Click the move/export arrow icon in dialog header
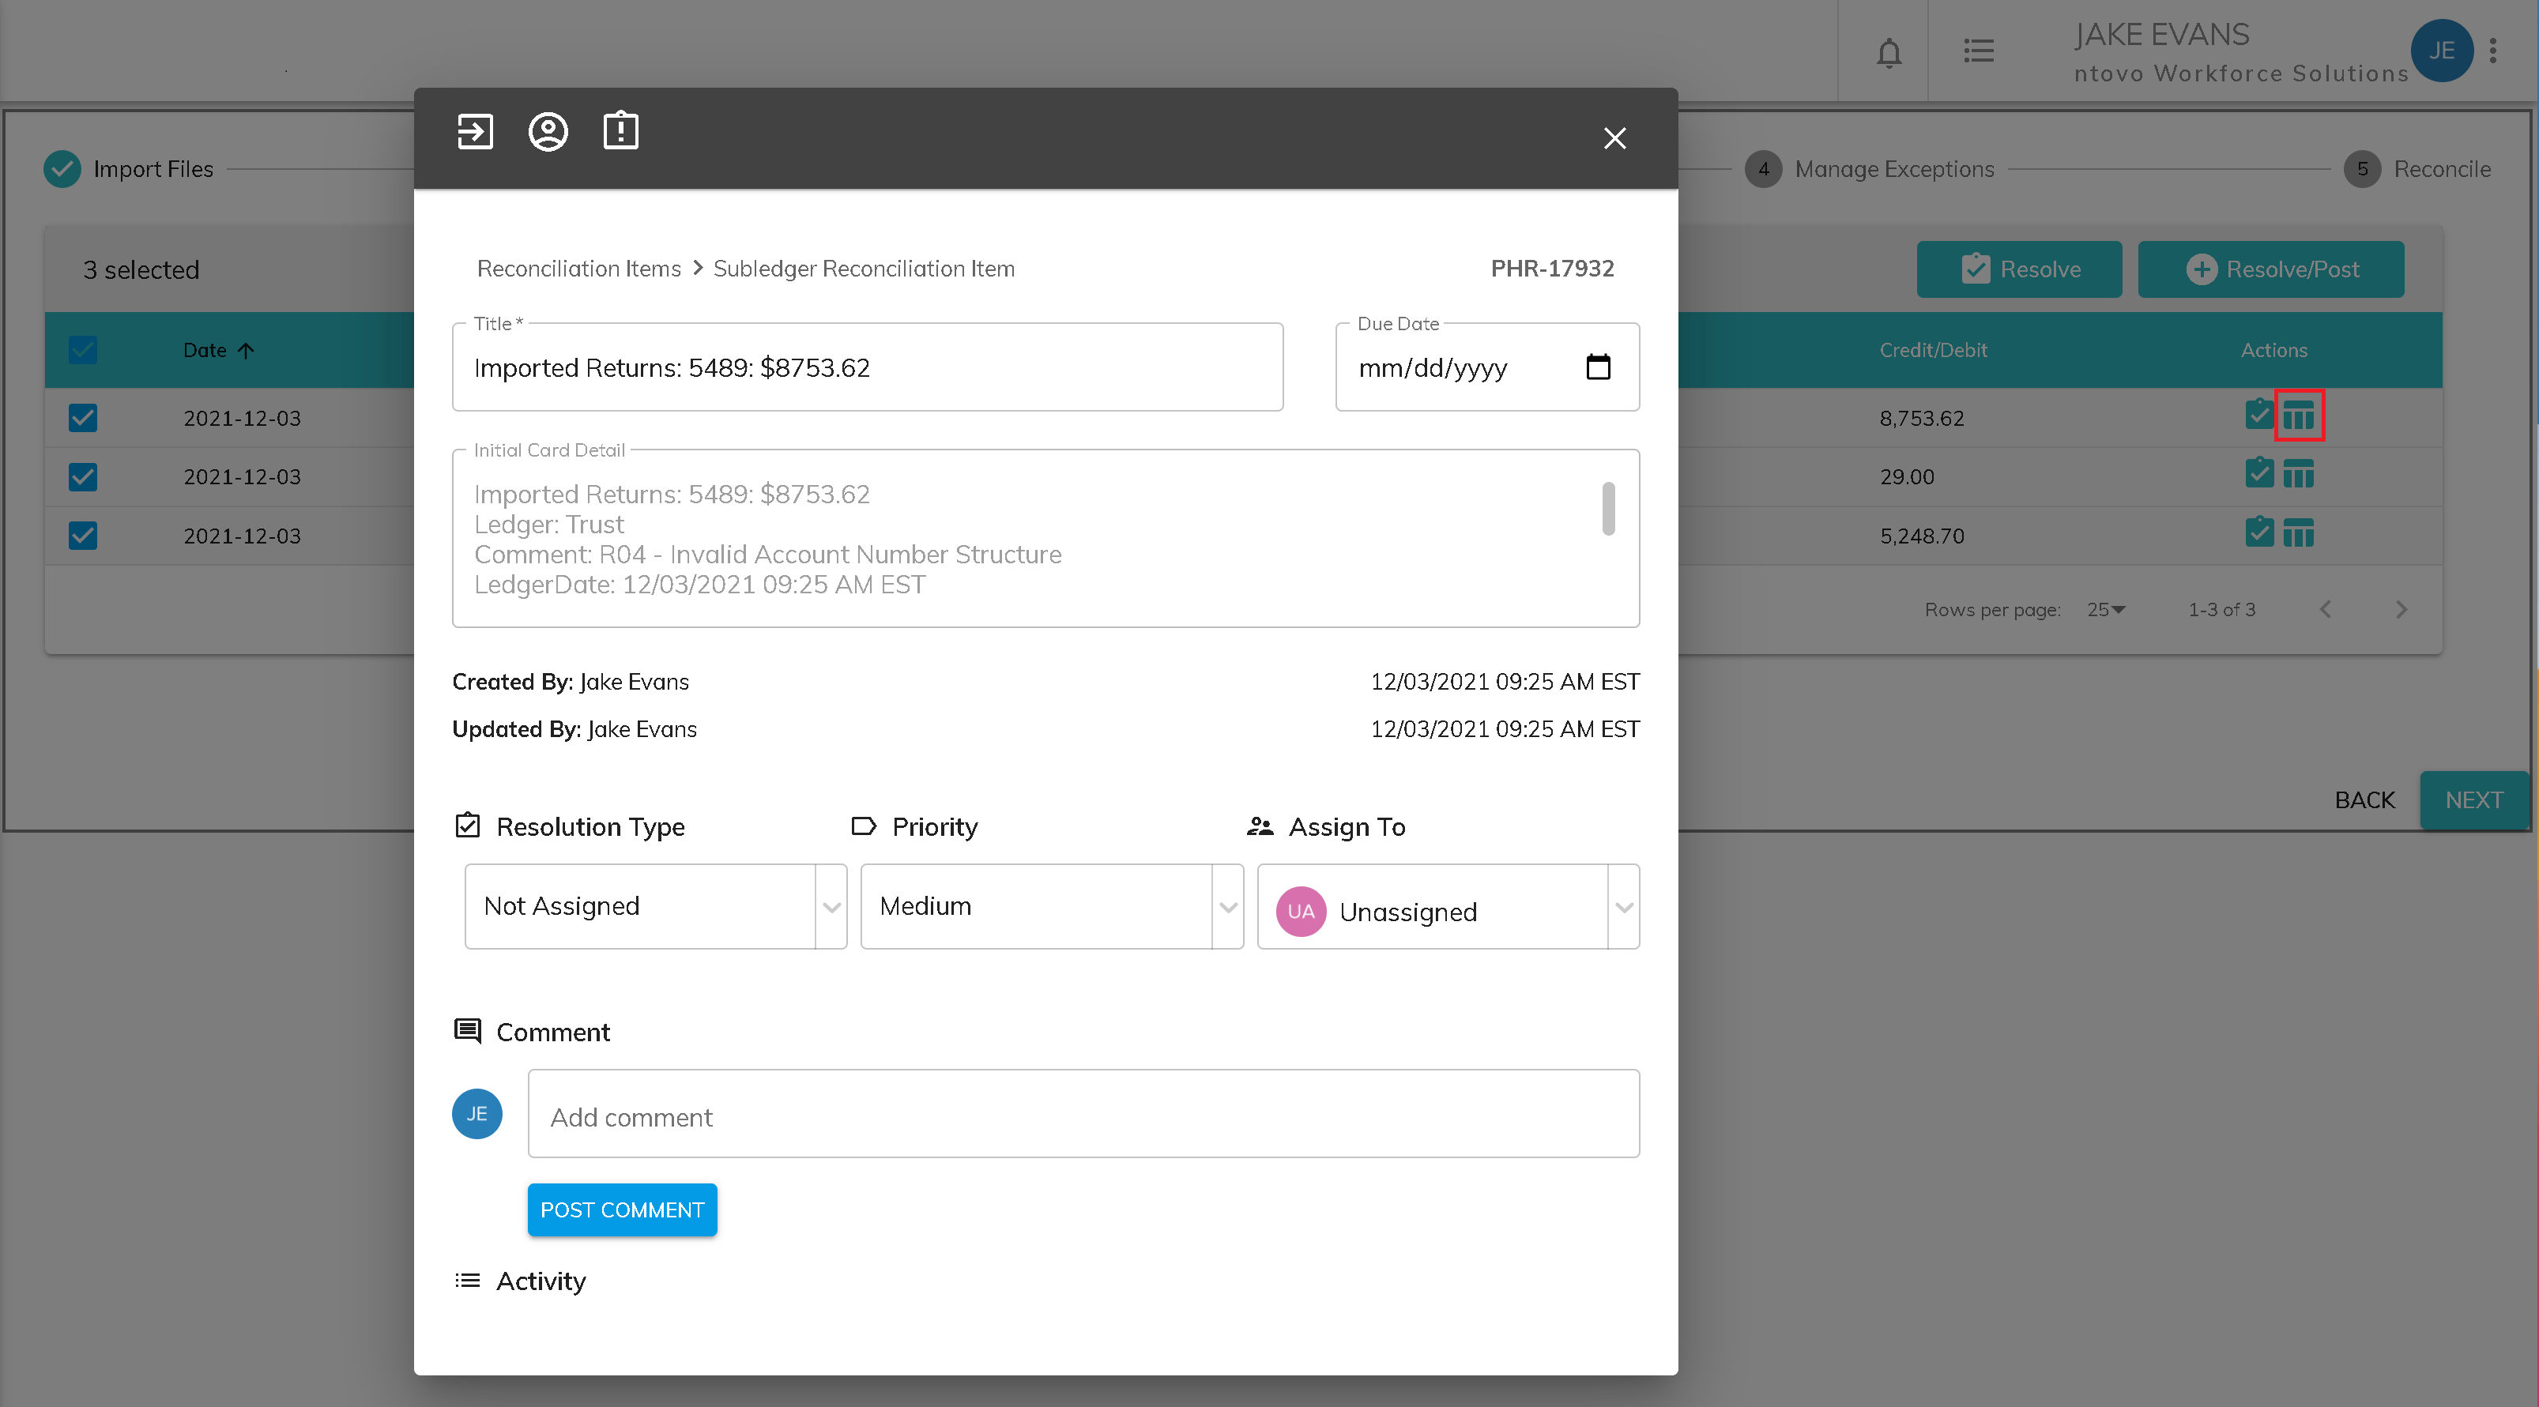Image resolution: width=2539 pixels, height=1407 pixels. click(474, 131)
